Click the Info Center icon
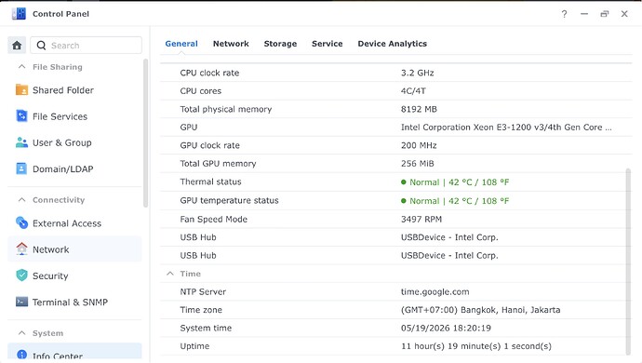 pyautogui.click(x=21, y=355)
